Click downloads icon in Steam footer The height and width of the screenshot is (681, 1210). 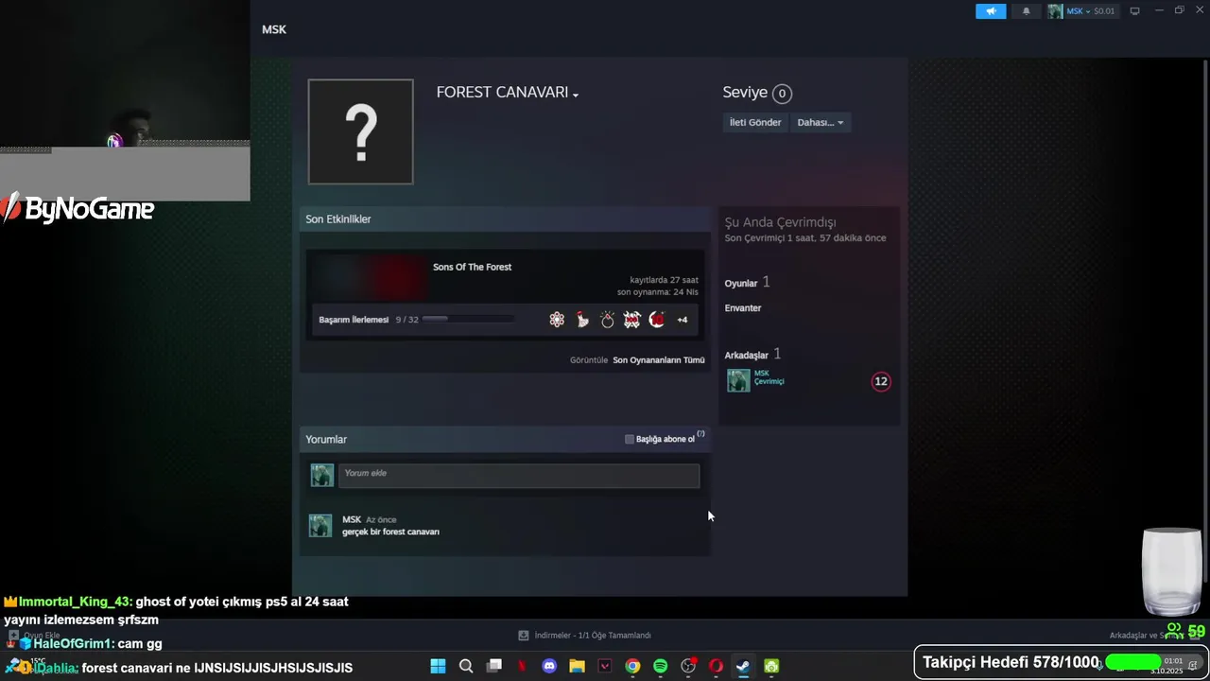tap(524, 636)
